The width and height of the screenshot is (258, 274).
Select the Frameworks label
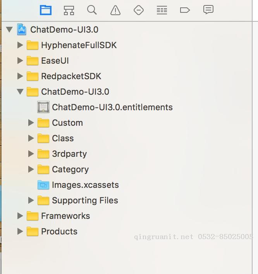65,216
